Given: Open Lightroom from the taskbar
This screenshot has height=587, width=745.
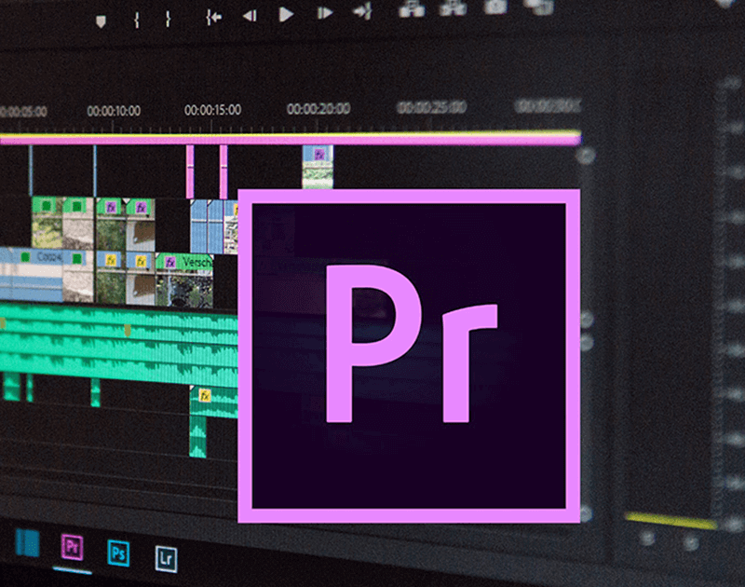Looking at the screenshot, I should (166, 552).
